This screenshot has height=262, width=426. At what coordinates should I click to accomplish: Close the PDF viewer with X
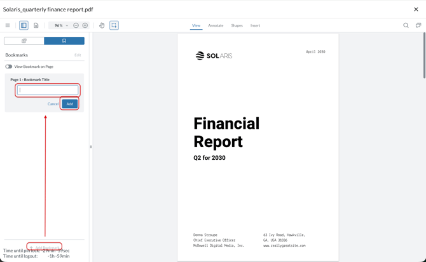(x=416, y=10)
